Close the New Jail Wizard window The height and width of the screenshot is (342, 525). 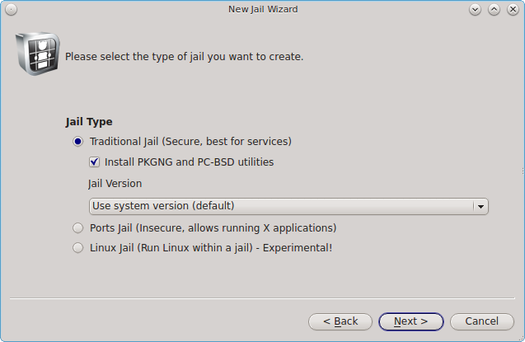coord(513,9)
